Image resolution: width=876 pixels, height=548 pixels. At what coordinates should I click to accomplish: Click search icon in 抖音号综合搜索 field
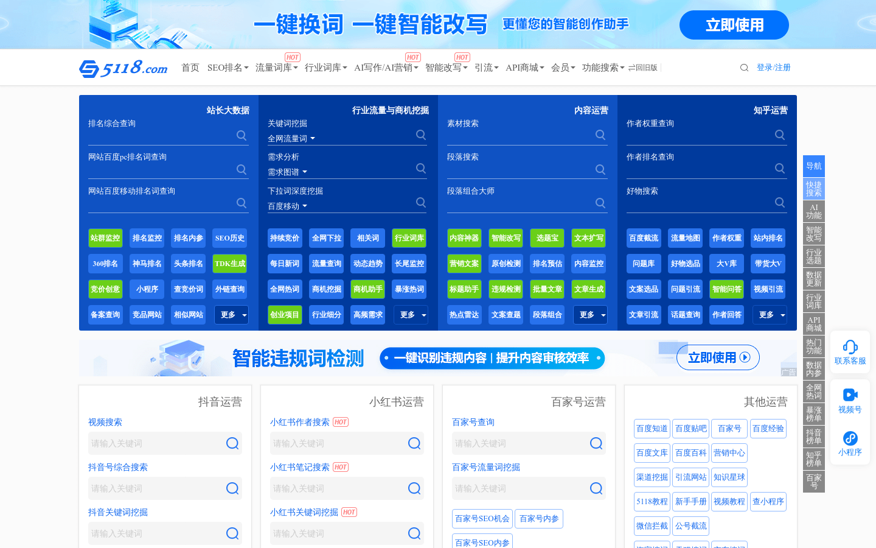tap(232, 488)
